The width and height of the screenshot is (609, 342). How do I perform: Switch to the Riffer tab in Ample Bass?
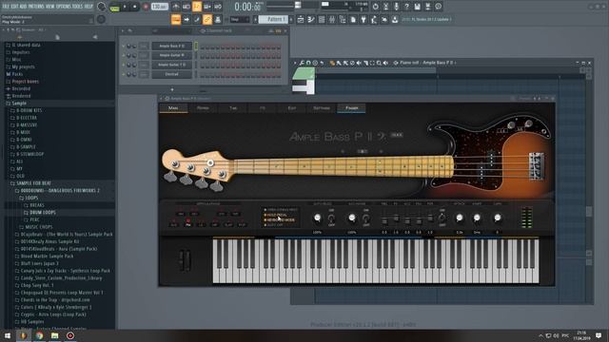(x=203, y=108)
